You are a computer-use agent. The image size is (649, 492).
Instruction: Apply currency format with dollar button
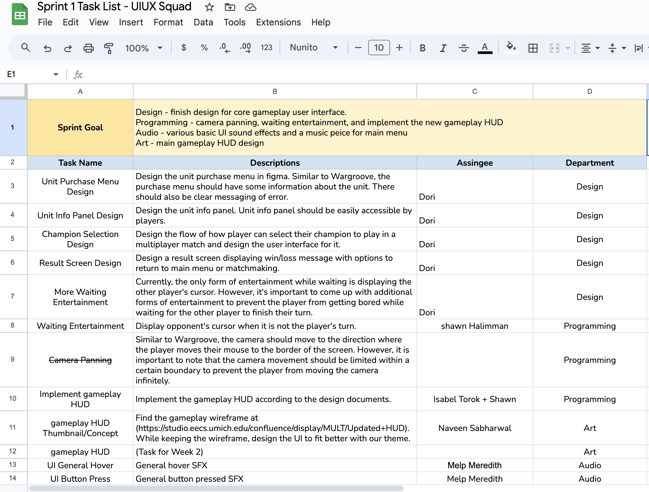click(x=183, y=48)
